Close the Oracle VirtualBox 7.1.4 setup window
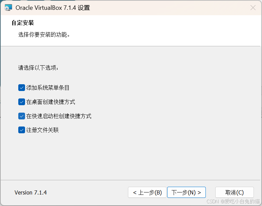The height and width of the screenshot is (206, 262). tap(253, 8)
